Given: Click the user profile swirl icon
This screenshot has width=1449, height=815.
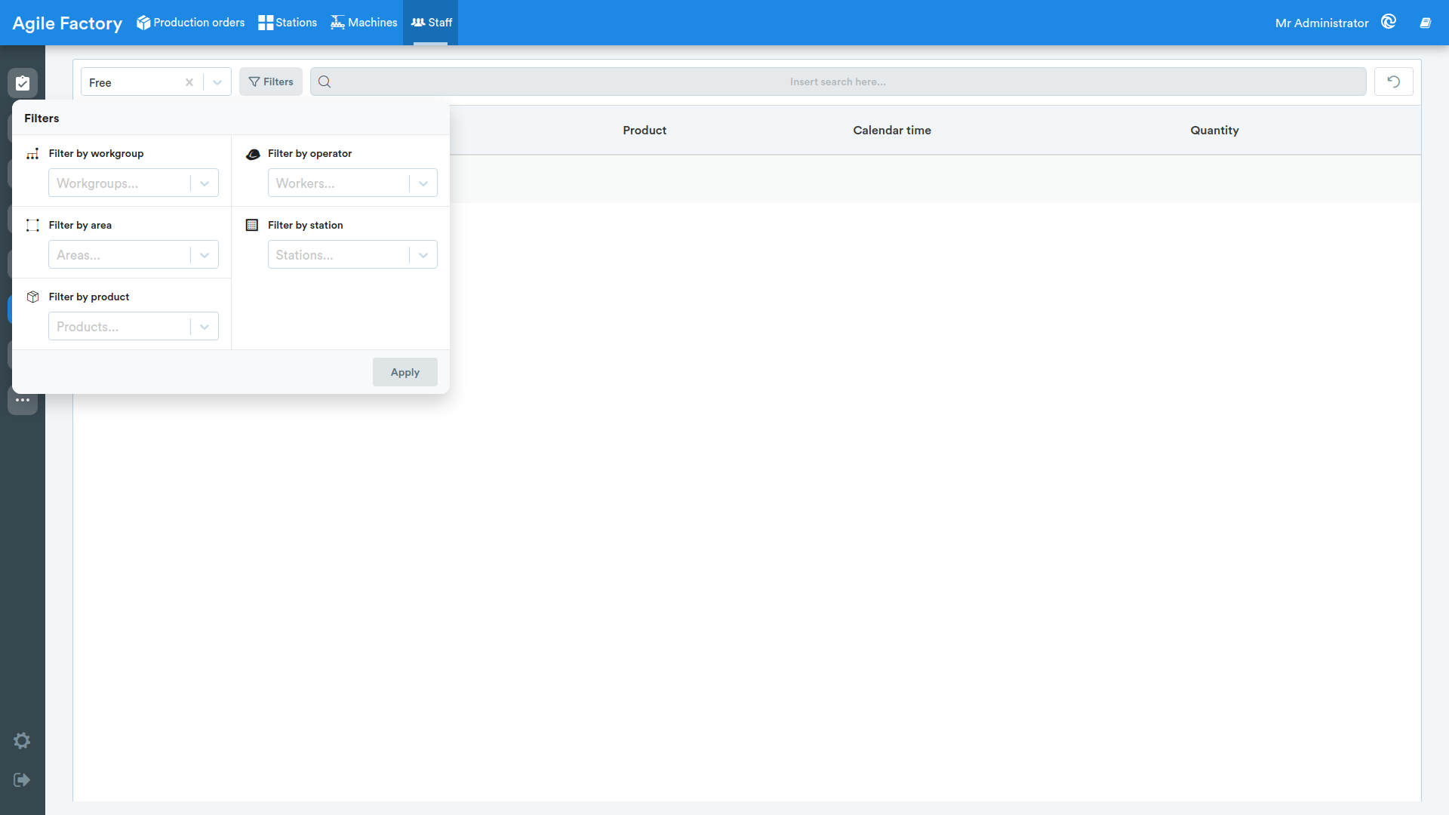Looking at the screenshot, I should tap(1389, 22).
